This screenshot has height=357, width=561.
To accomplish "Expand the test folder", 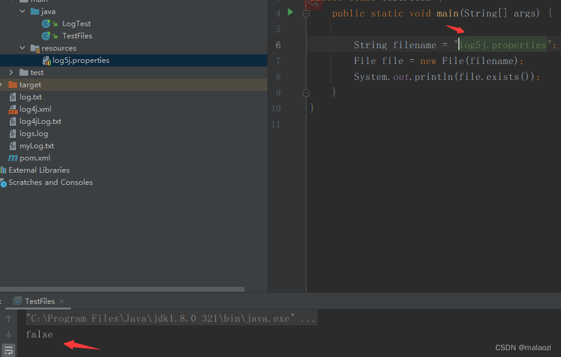I will point(10,72).
